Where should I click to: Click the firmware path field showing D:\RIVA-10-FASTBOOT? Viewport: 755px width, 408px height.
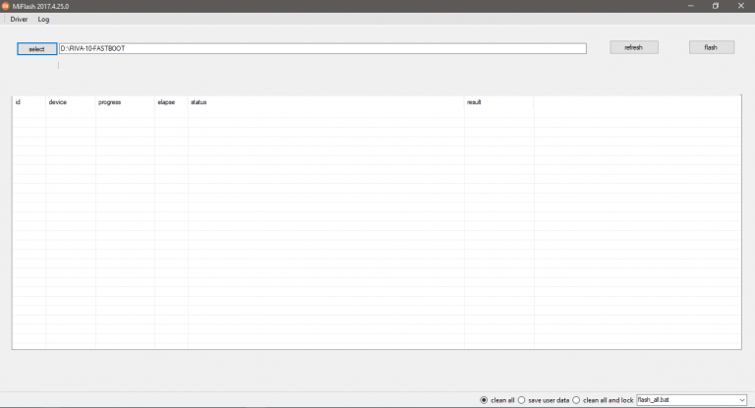(322, 48)
